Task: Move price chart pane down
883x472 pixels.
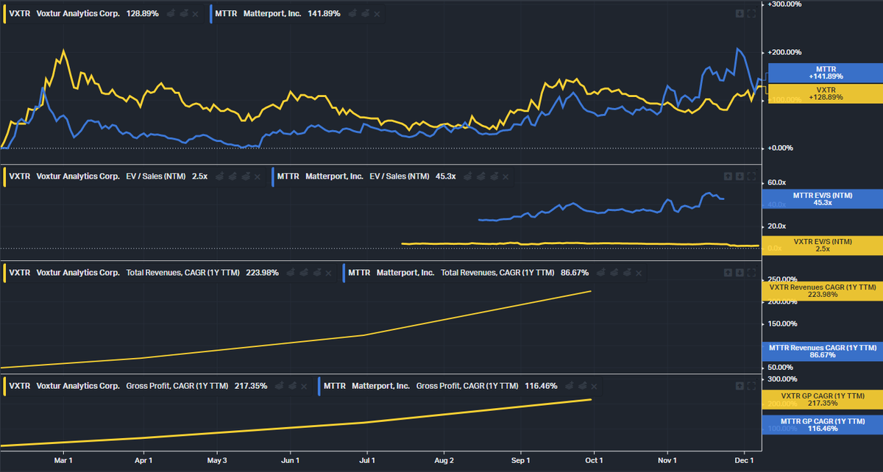Action: point(740,13)
